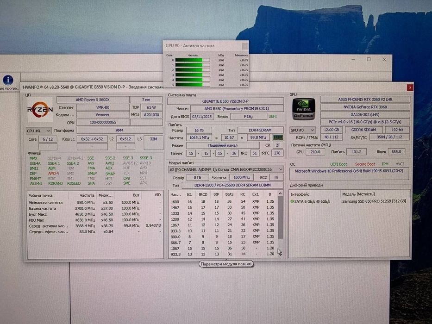Viewport: 432px width, 324px height.
Task: Click the AMD Ryzen 5 5600X name field
Action: point(93,100)
